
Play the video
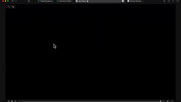pos(12,101)
